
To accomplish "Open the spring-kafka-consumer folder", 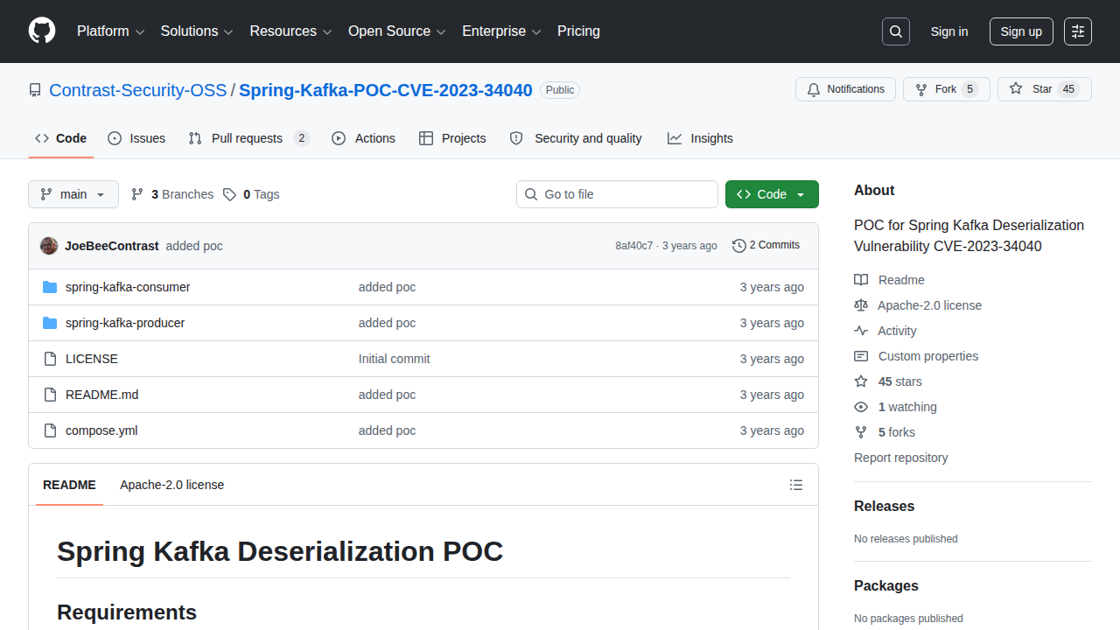I will [128, 287].
